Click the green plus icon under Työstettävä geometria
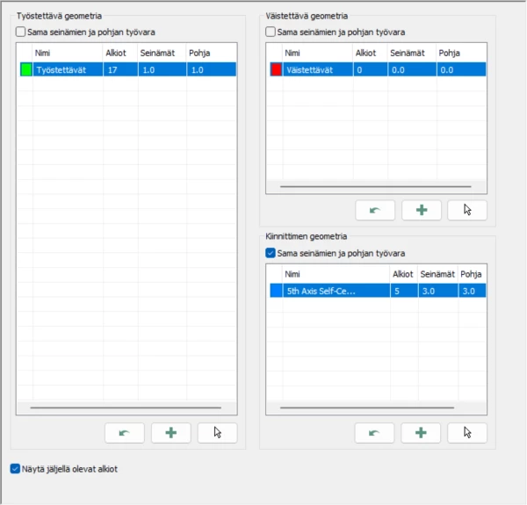527x505 pixels. (x=170, y=432)
